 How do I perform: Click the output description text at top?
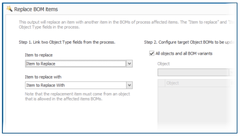[x=127, y=25]
